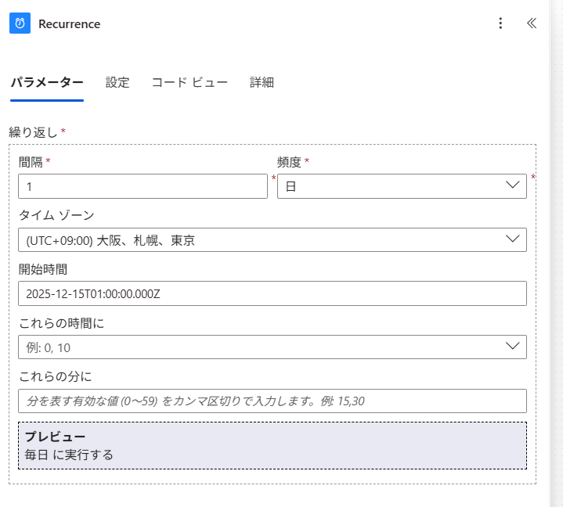Collapse the panel with double chevron

coord(532,23)
